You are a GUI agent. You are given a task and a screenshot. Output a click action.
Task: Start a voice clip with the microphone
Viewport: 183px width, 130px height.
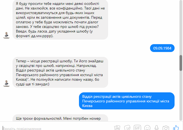(157, 128)
